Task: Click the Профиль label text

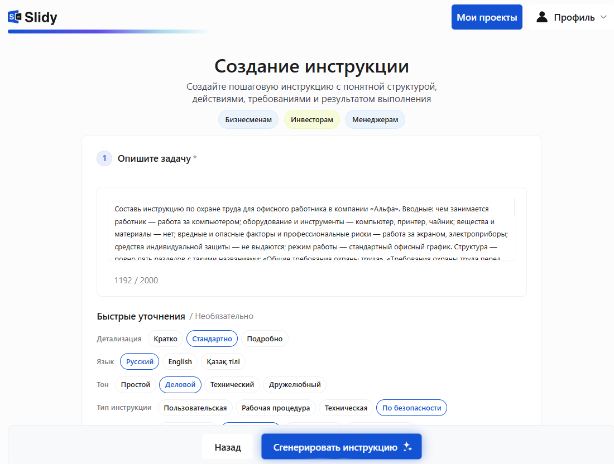Action: click(574, 17)
